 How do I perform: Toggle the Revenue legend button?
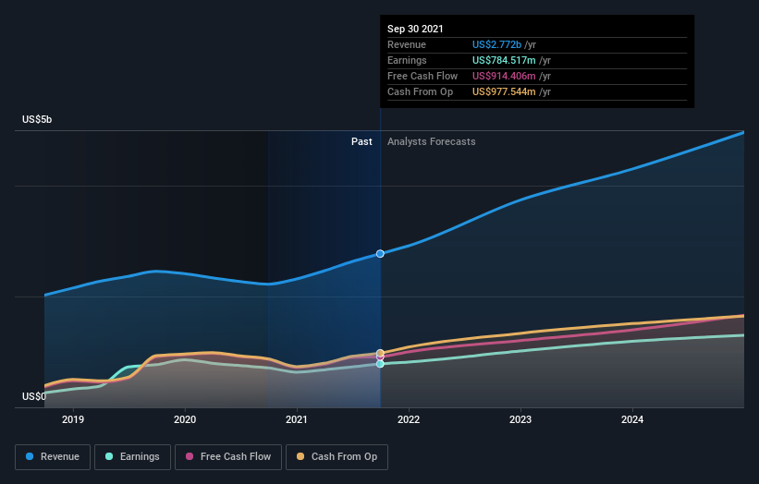point(53,457)
